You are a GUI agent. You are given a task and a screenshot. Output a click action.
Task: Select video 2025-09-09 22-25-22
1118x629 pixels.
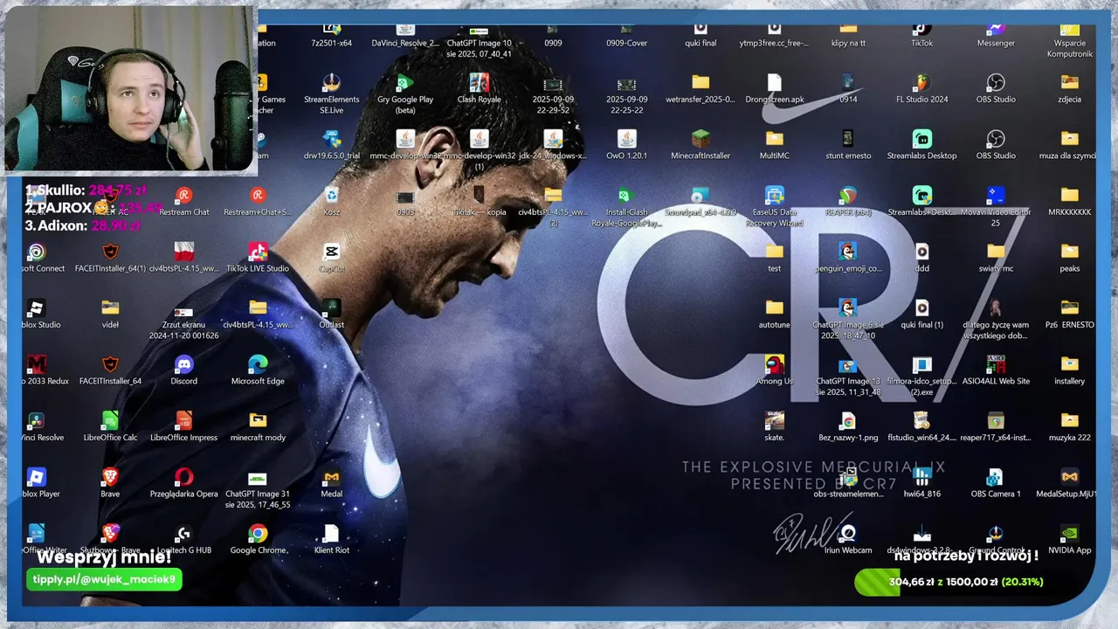(626, 93)
